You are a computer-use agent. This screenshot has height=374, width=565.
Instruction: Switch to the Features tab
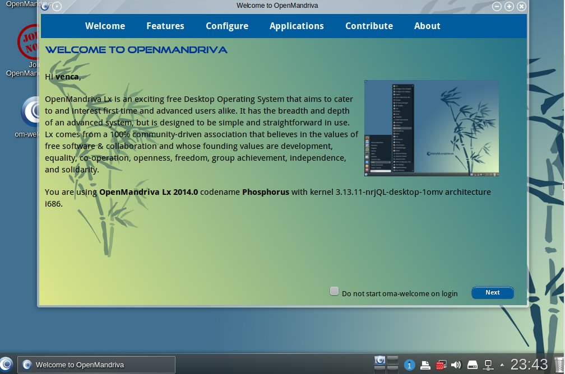point(165,26)
